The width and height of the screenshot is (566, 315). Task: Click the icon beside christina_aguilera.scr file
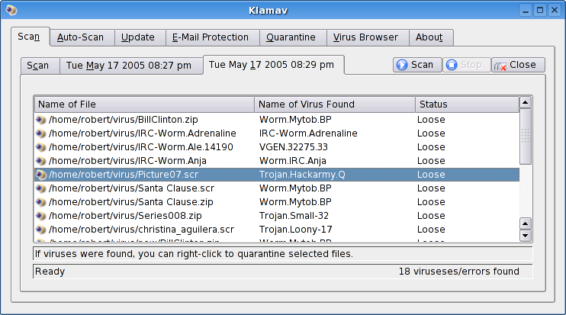pyautogui.click(x=41, y=230)
